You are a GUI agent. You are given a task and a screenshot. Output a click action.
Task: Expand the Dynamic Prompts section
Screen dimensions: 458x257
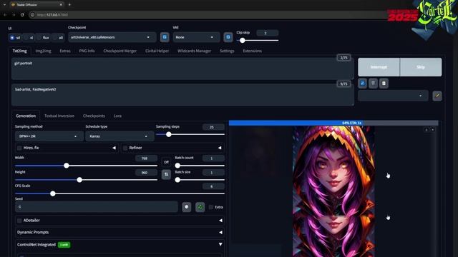tap(220, 232)
